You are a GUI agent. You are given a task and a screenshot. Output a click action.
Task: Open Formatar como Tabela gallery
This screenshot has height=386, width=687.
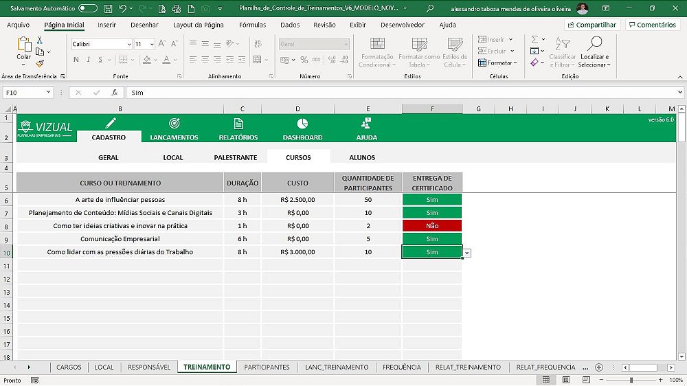tap(419, 52)
